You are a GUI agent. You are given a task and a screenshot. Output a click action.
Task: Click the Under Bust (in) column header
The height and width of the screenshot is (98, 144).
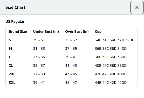[x=46, y=31]
